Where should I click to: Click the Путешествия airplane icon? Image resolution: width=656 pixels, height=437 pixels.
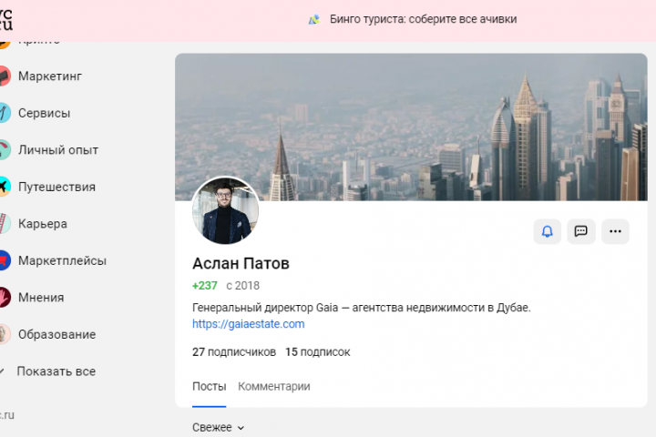4,187
